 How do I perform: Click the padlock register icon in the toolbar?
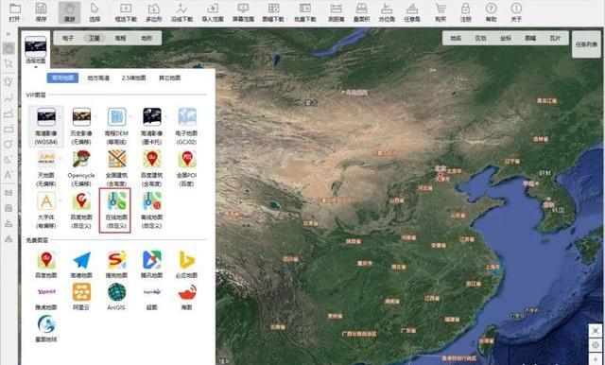pos(466,12)
